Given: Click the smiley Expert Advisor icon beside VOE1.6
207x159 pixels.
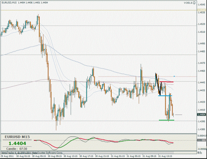Looking at the screenshot, I should tap(194, 3).
